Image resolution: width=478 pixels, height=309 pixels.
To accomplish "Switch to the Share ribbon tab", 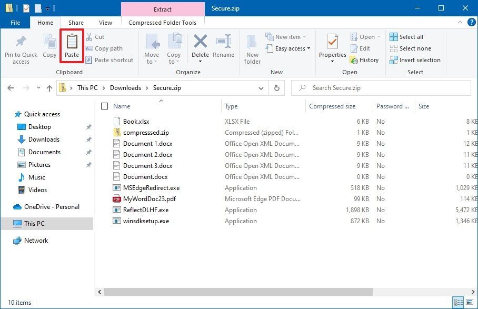I will [75, 23].
